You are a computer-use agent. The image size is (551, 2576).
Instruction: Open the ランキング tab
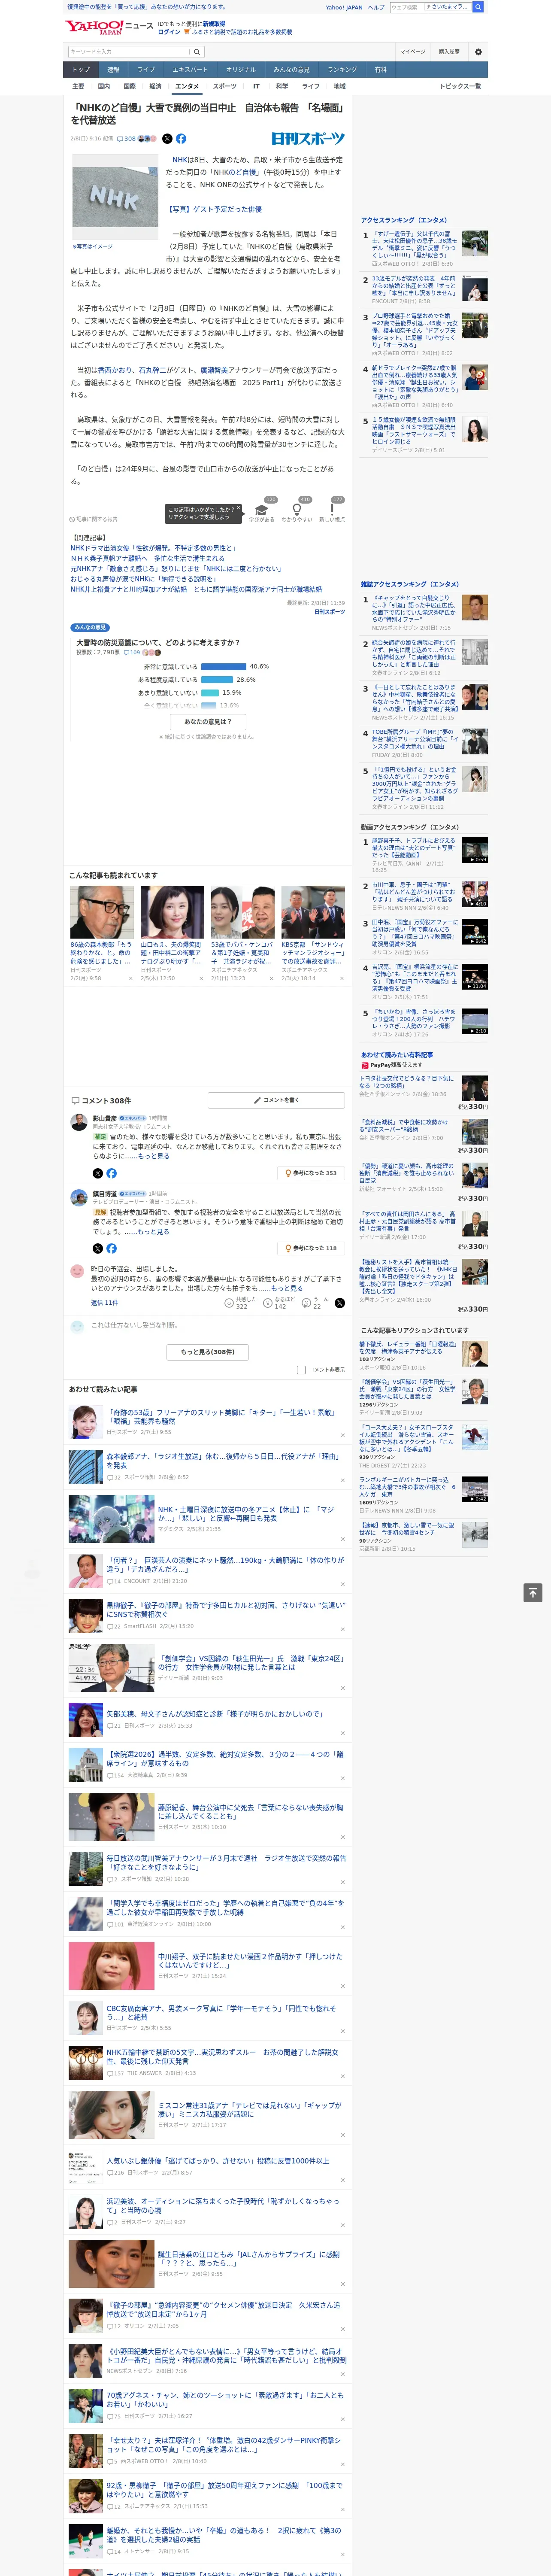click(342, 70)
